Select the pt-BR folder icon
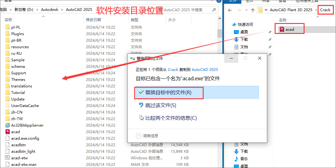This screenshot has width=336, height=168. click(x=7, y=40)
